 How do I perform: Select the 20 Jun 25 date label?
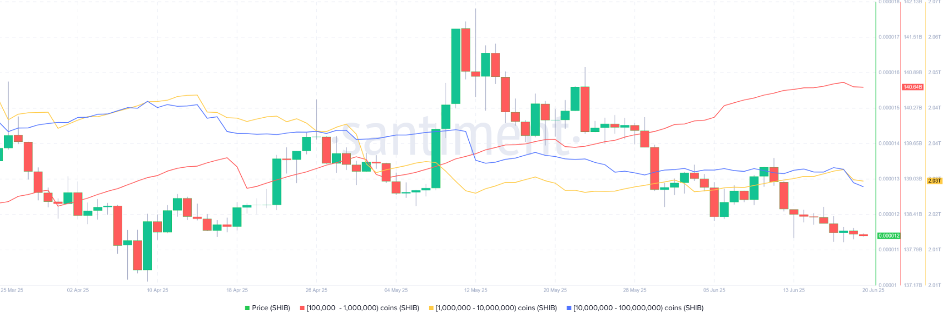click(x=873, y=290)
